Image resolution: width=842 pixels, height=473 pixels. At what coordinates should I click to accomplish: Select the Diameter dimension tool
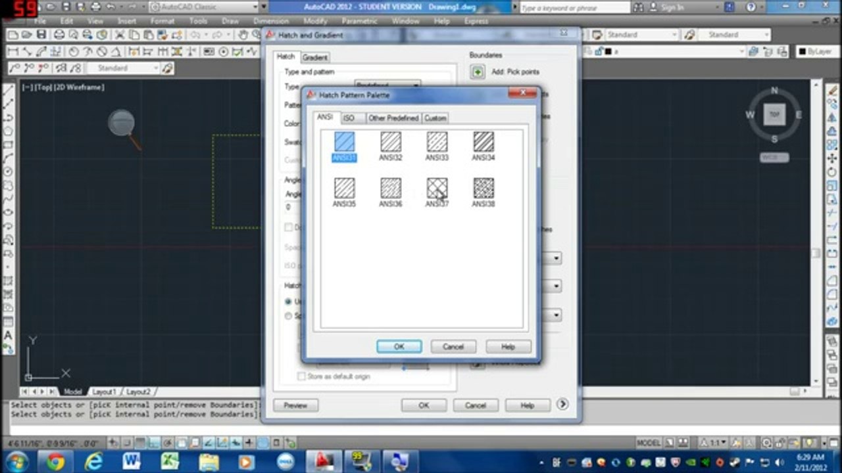(x=102, y=51)
